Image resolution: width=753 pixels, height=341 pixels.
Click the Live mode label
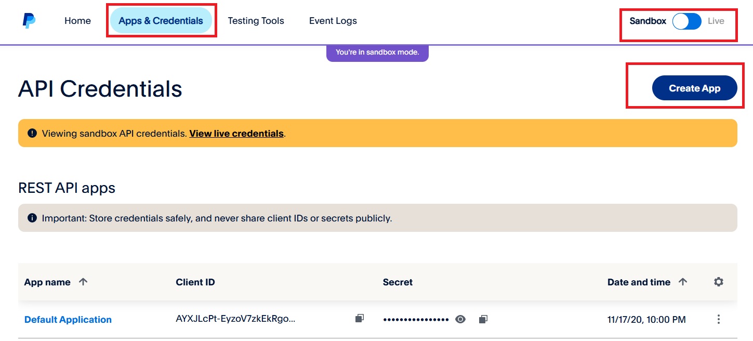716,21
